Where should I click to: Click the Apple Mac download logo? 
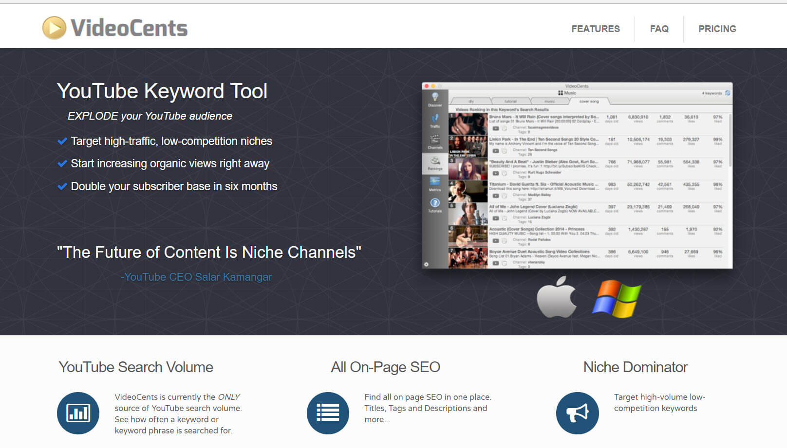(556, 297)
